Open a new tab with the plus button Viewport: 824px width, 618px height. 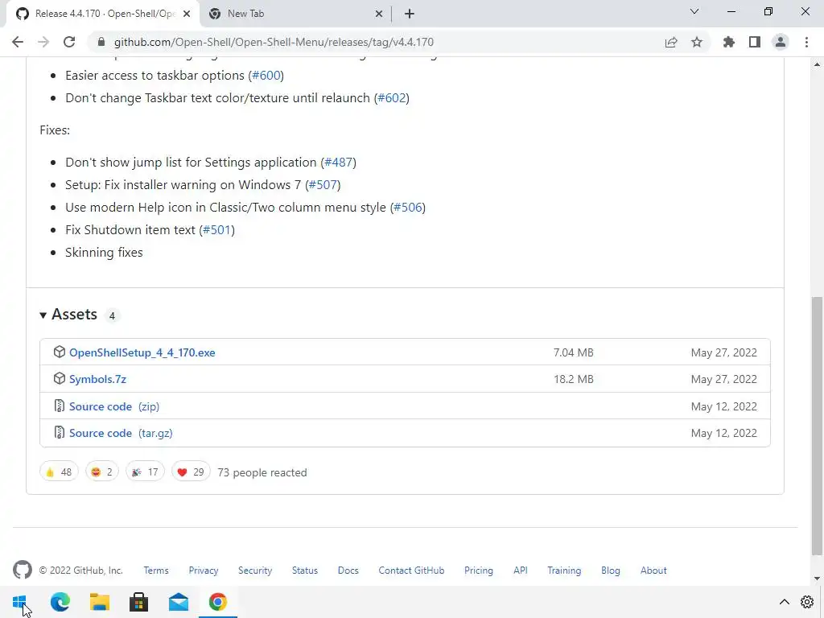[410, 14]
